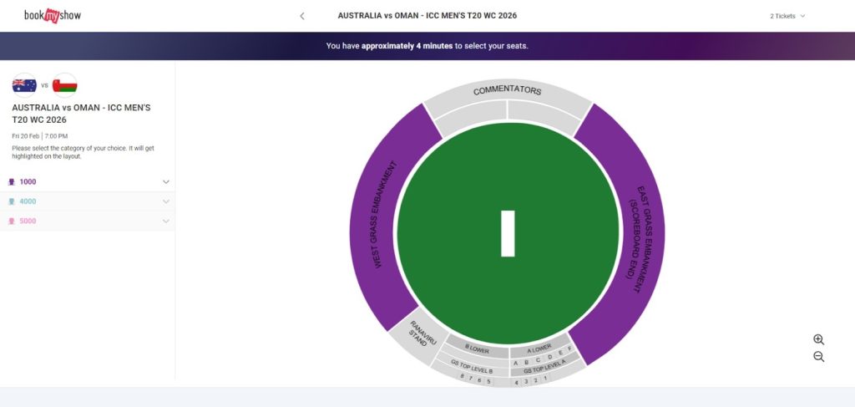Click the match title in header bar
The width and height of the screenshot is (855, 407).
pos(427,16)
